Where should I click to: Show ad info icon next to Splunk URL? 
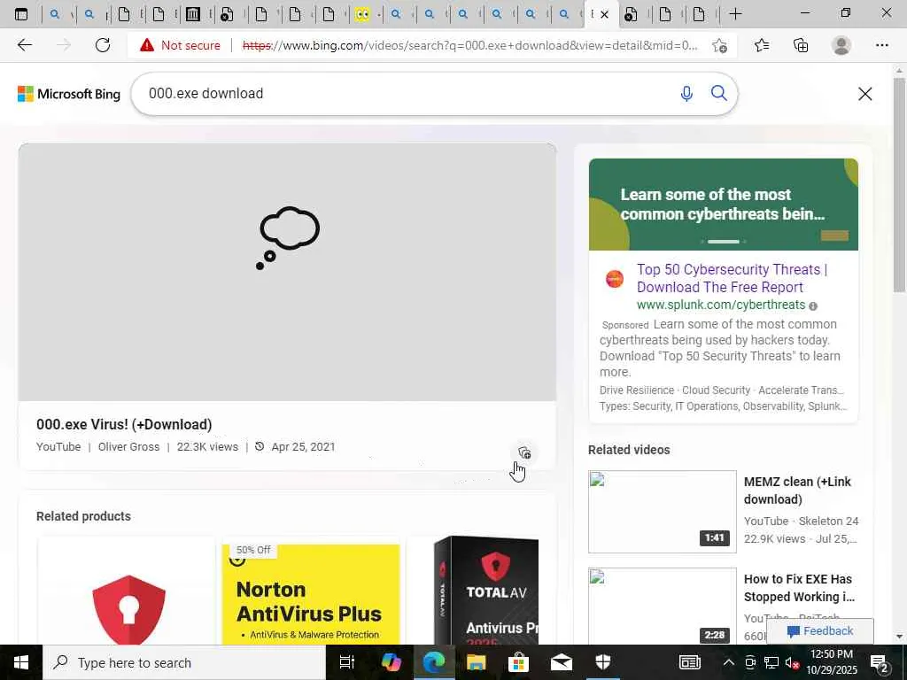pos(813,305)
